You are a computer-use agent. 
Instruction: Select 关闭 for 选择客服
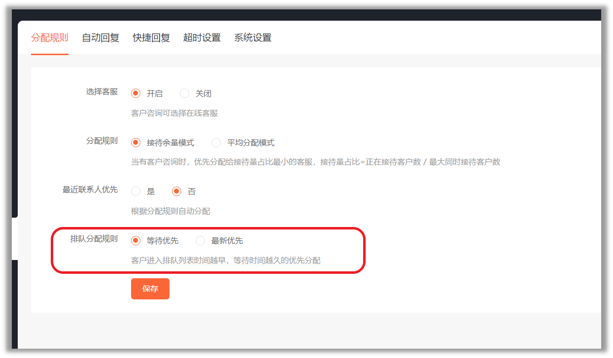pyautogui.click(x=185, y=93)
